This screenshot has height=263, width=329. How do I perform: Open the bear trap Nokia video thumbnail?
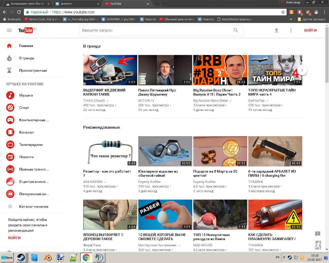(110, 70)
